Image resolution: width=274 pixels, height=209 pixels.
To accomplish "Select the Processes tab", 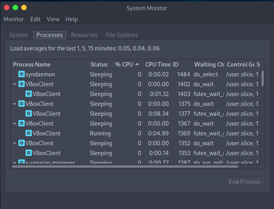I will [x=49, y=35].
